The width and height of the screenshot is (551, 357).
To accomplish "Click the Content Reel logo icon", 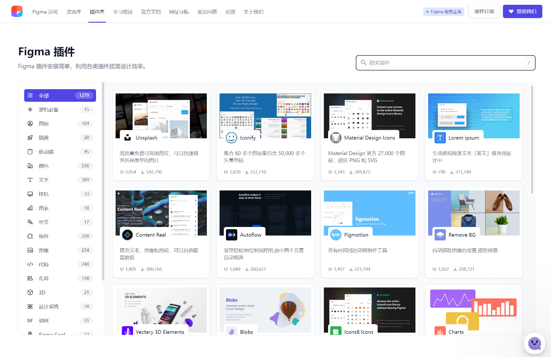I will (127, 235).
